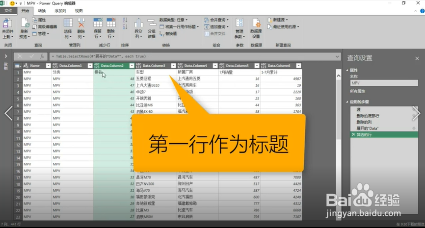Open the Append Queries (追加查询) dropdown
Screen dimensions: 425x228
(216, 26)
